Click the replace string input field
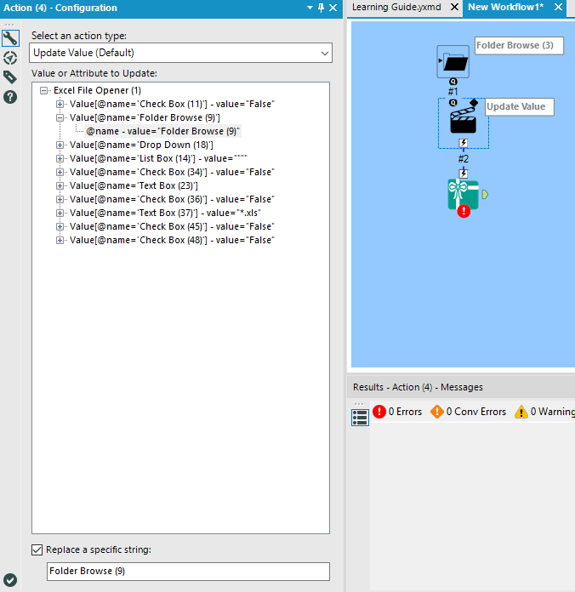The height and width of the screenshot is (592, 575). 188,572
